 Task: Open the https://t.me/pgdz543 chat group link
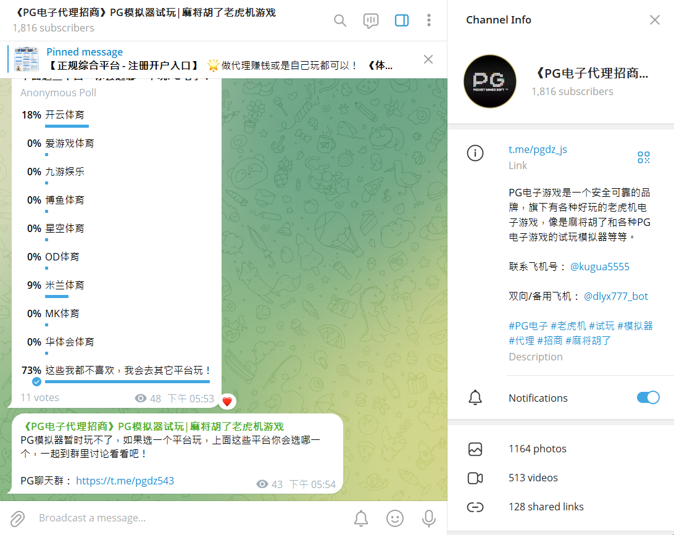pos(125,481)
